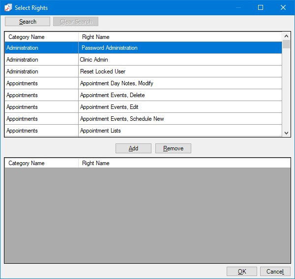Sort by upper Right Name column header

tap(180, 37)
